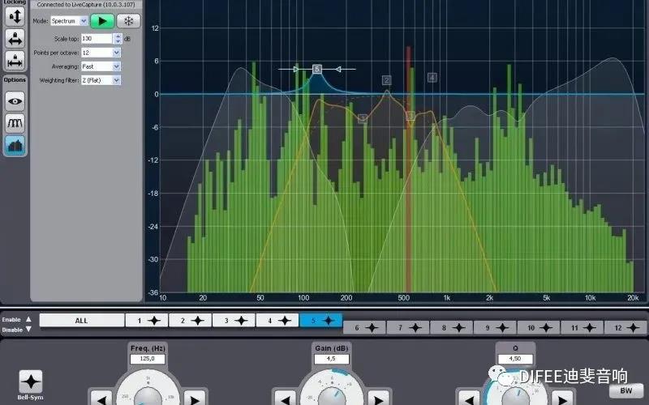Select the ALL bands tab
This screenshot has width=649, height=405.
click(x=82, y=320)
